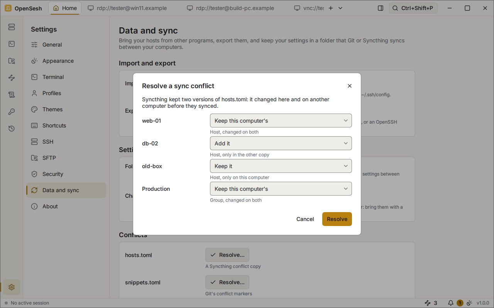Screen dimensions: 494x308
Task: Open the Production group resolution dropdown
Action: 281,189
